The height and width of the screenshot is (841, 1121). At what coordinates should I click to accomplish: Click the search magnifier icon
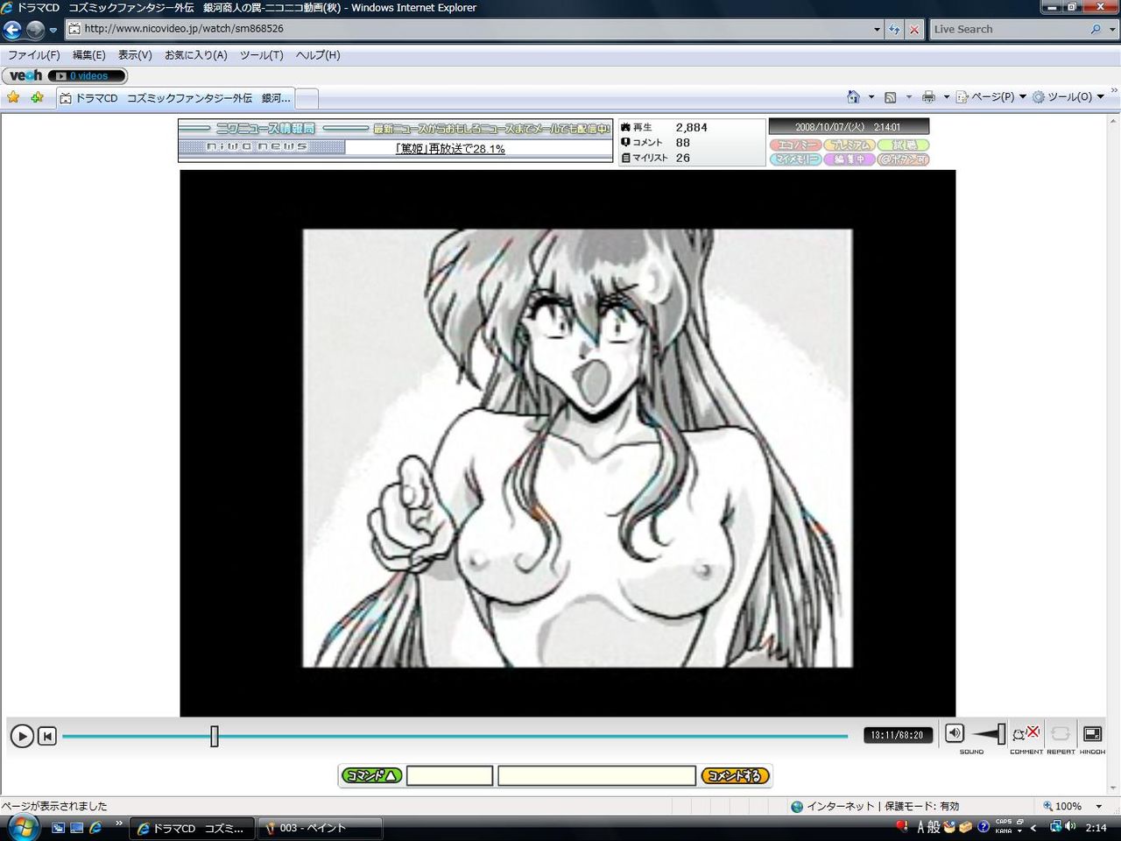[1096, 29]
